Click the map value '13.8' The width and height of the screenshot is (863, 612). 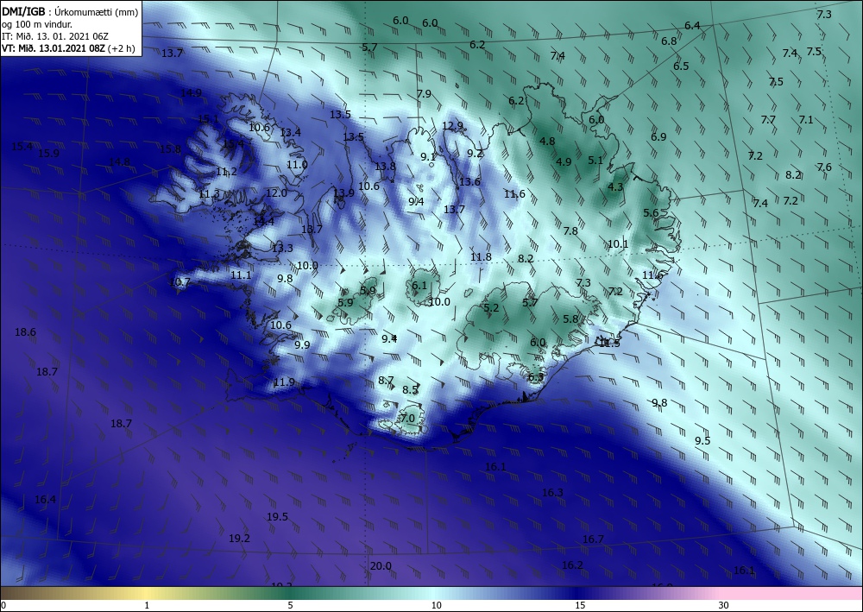(385, 166)
